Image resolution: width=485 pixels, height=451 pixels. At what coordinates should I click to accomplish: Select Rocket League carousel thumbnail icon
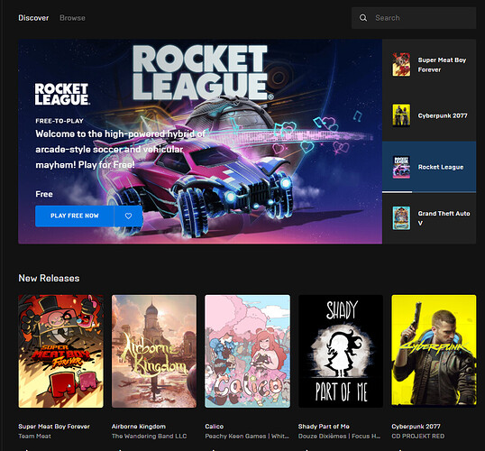401,167
